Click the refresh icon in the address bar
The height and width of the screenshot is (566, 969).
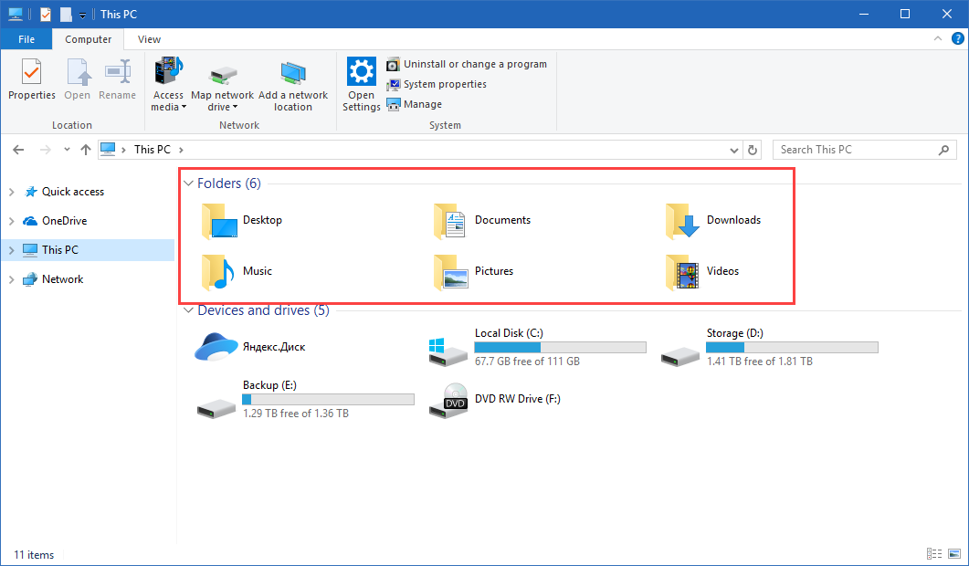pyautogui.click(x=752, y=149)
